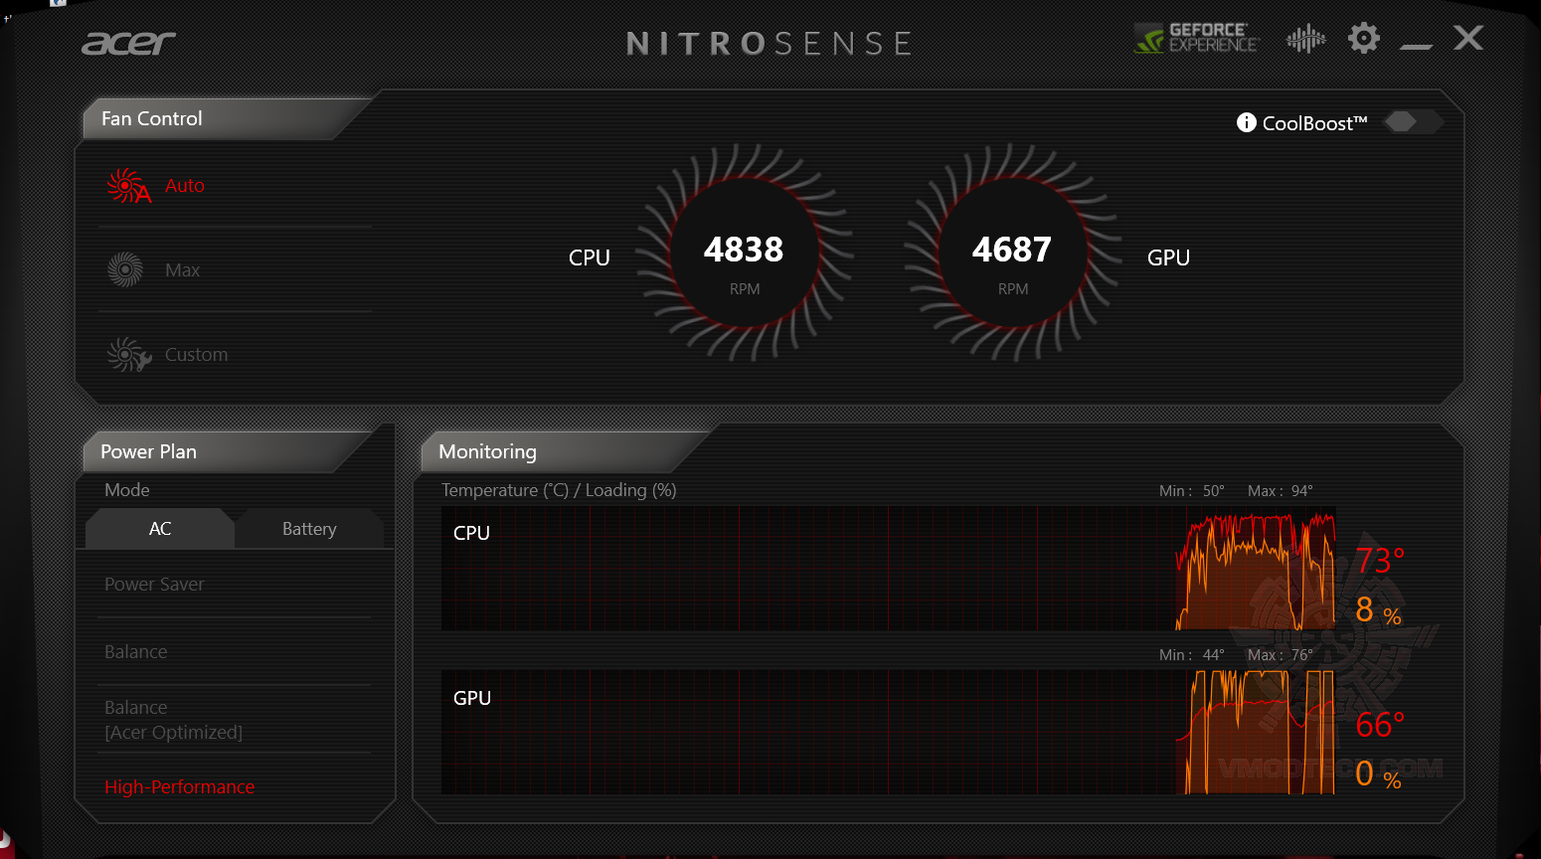Click the GPU temperature and loading graph
The image size is (1541, 859).
tap(889, 732)
